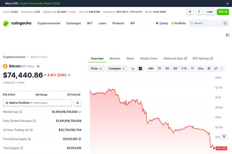
Task: Open the Crypto Perpetuals Report 2026 link
Action: (40, 3)
